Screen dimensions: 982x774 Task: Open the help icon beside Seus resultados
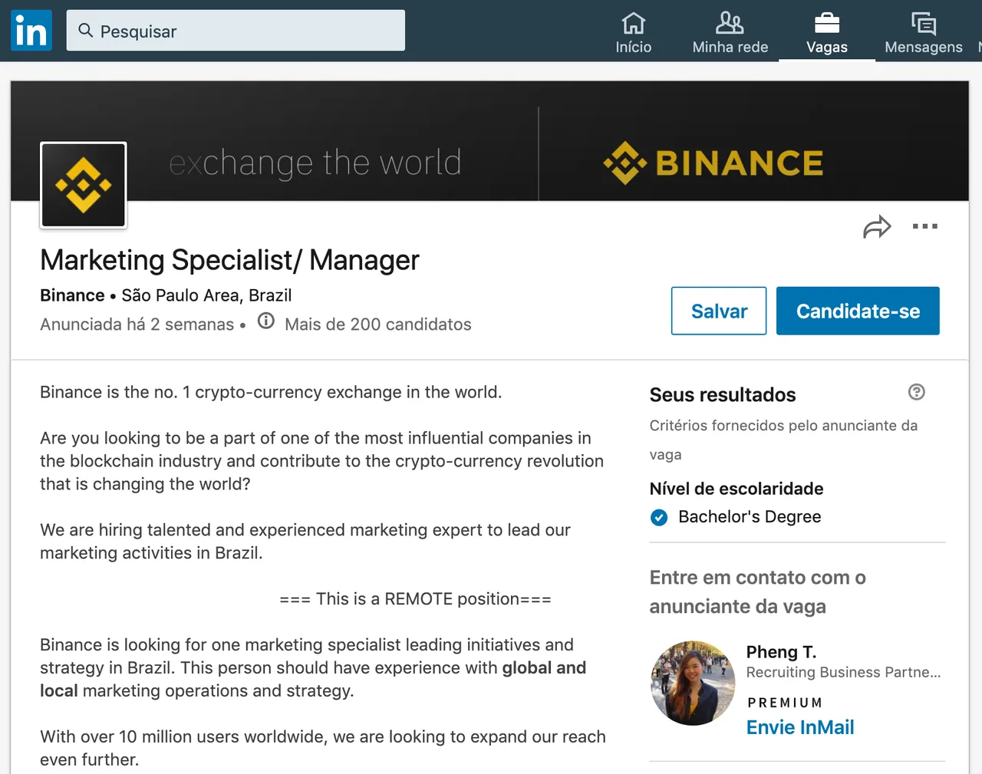pos(916,392)
